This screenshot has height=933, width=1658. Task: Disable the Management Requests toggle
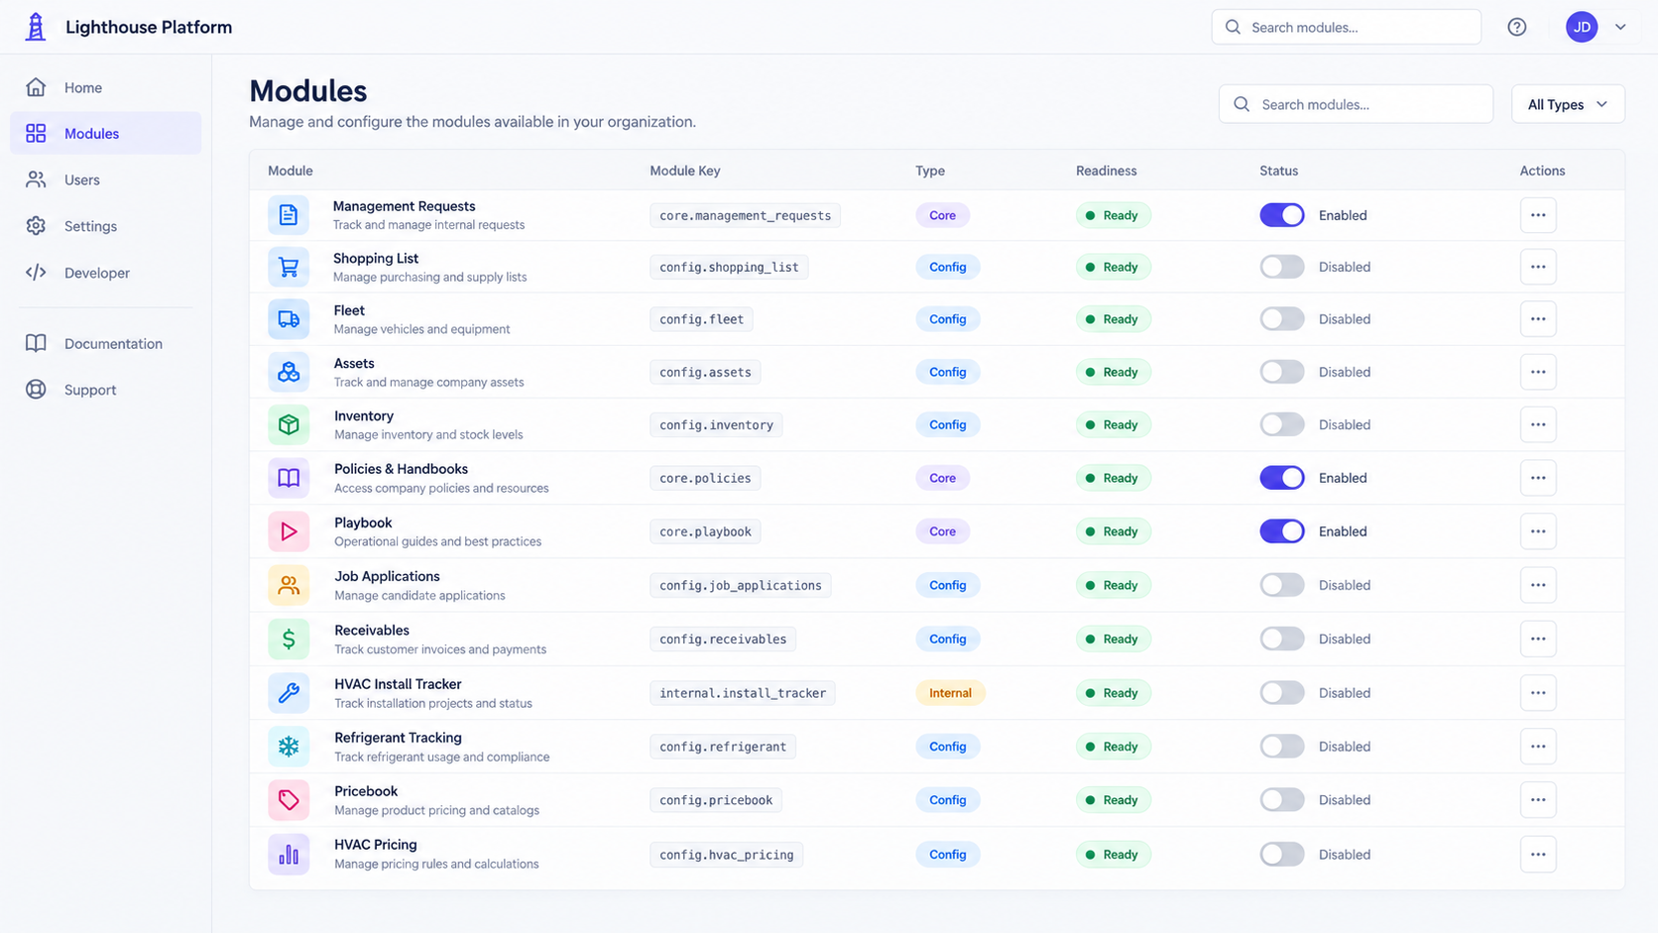coord(1282,215)
